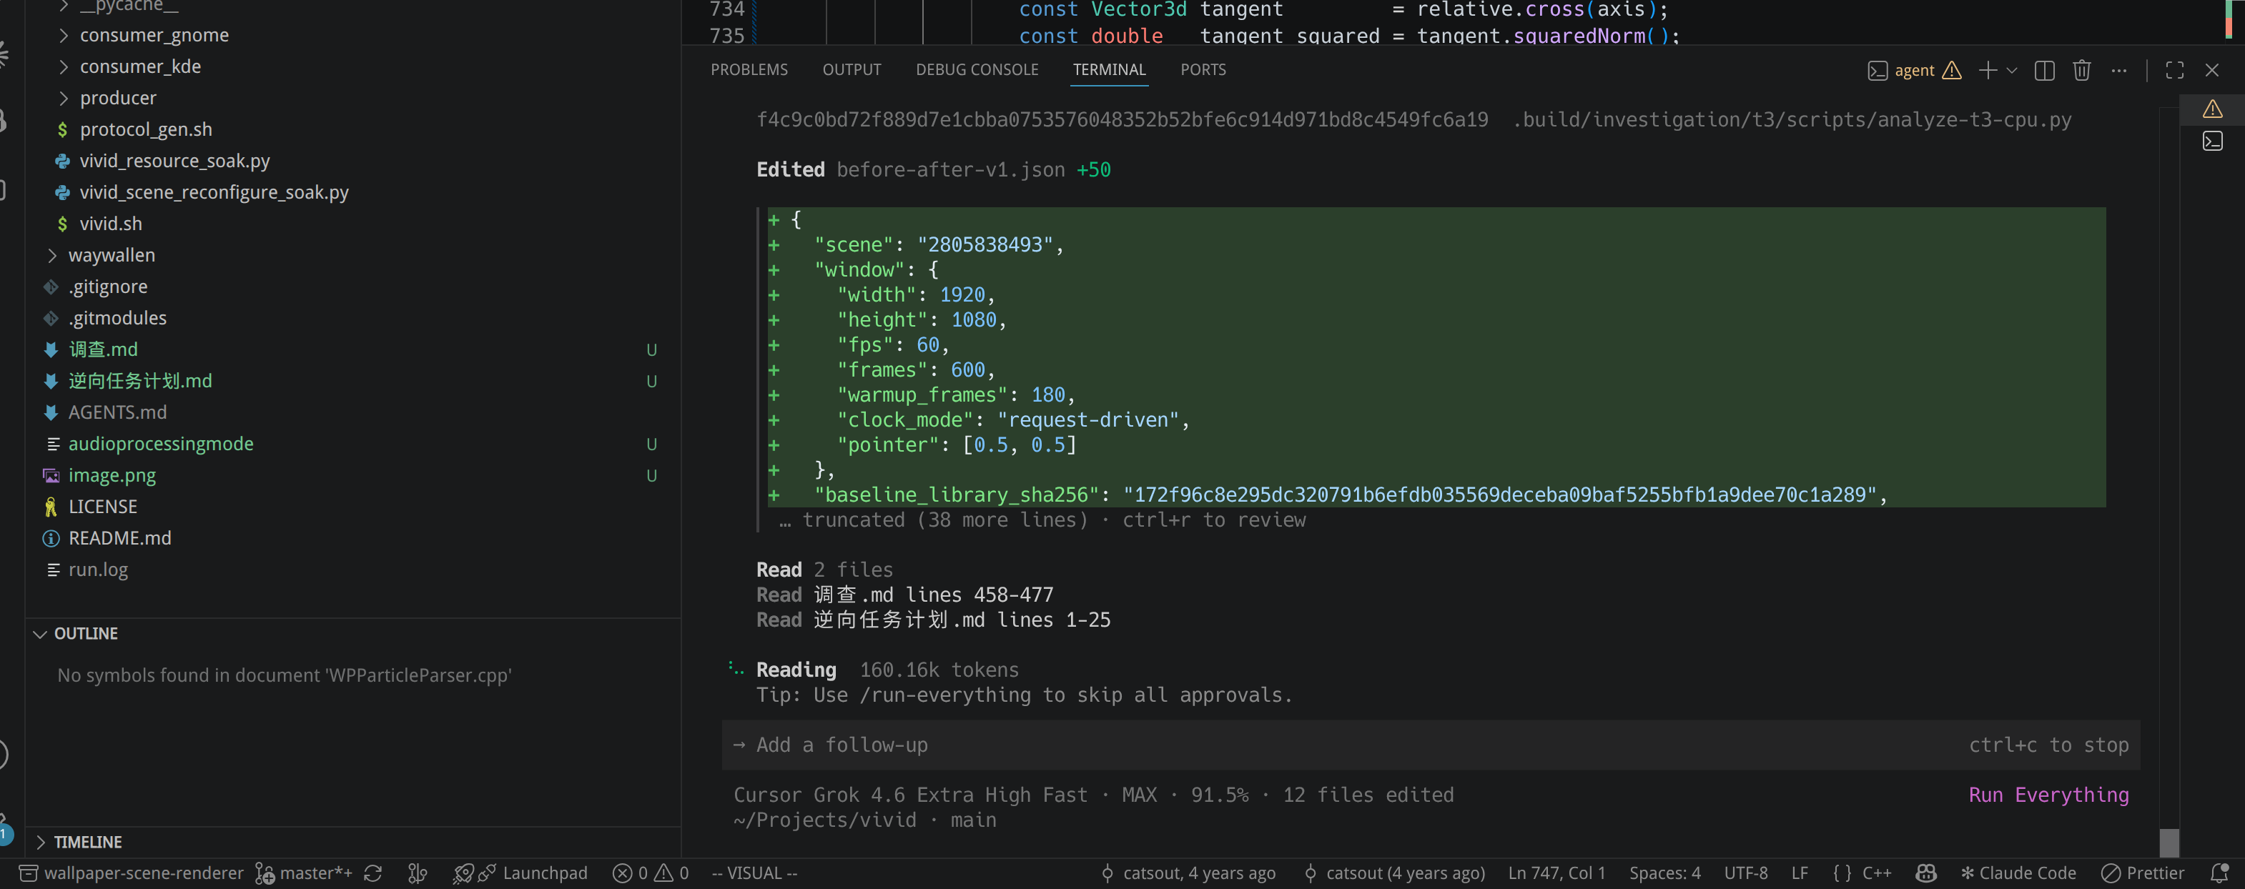The image size is (2245, 889).
Task: Open the .gitmodules file
Action: (x=118, y=318)
